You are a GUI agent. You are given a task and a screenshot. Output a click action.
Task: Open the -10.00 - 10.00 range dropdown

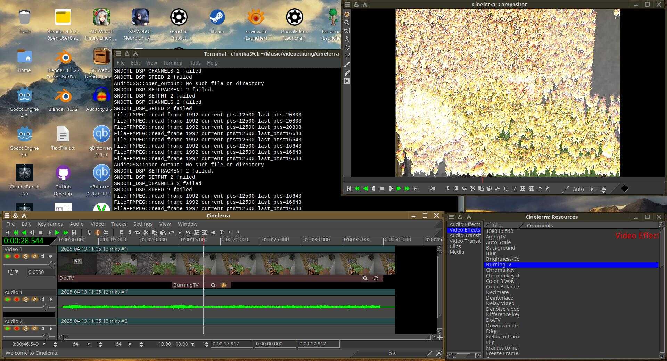192,344
